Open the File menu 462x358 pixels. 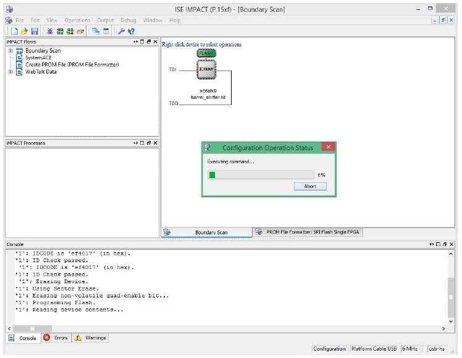point(20,20)
